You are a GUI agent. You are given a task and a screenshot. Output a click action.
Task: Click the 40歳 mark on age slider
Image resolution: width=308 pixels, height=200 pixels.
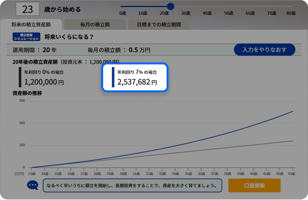tap(207, 13)
